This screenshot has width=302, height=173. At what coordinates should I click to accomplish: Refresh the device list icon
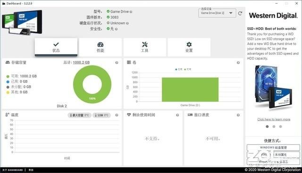click(240, 13)
